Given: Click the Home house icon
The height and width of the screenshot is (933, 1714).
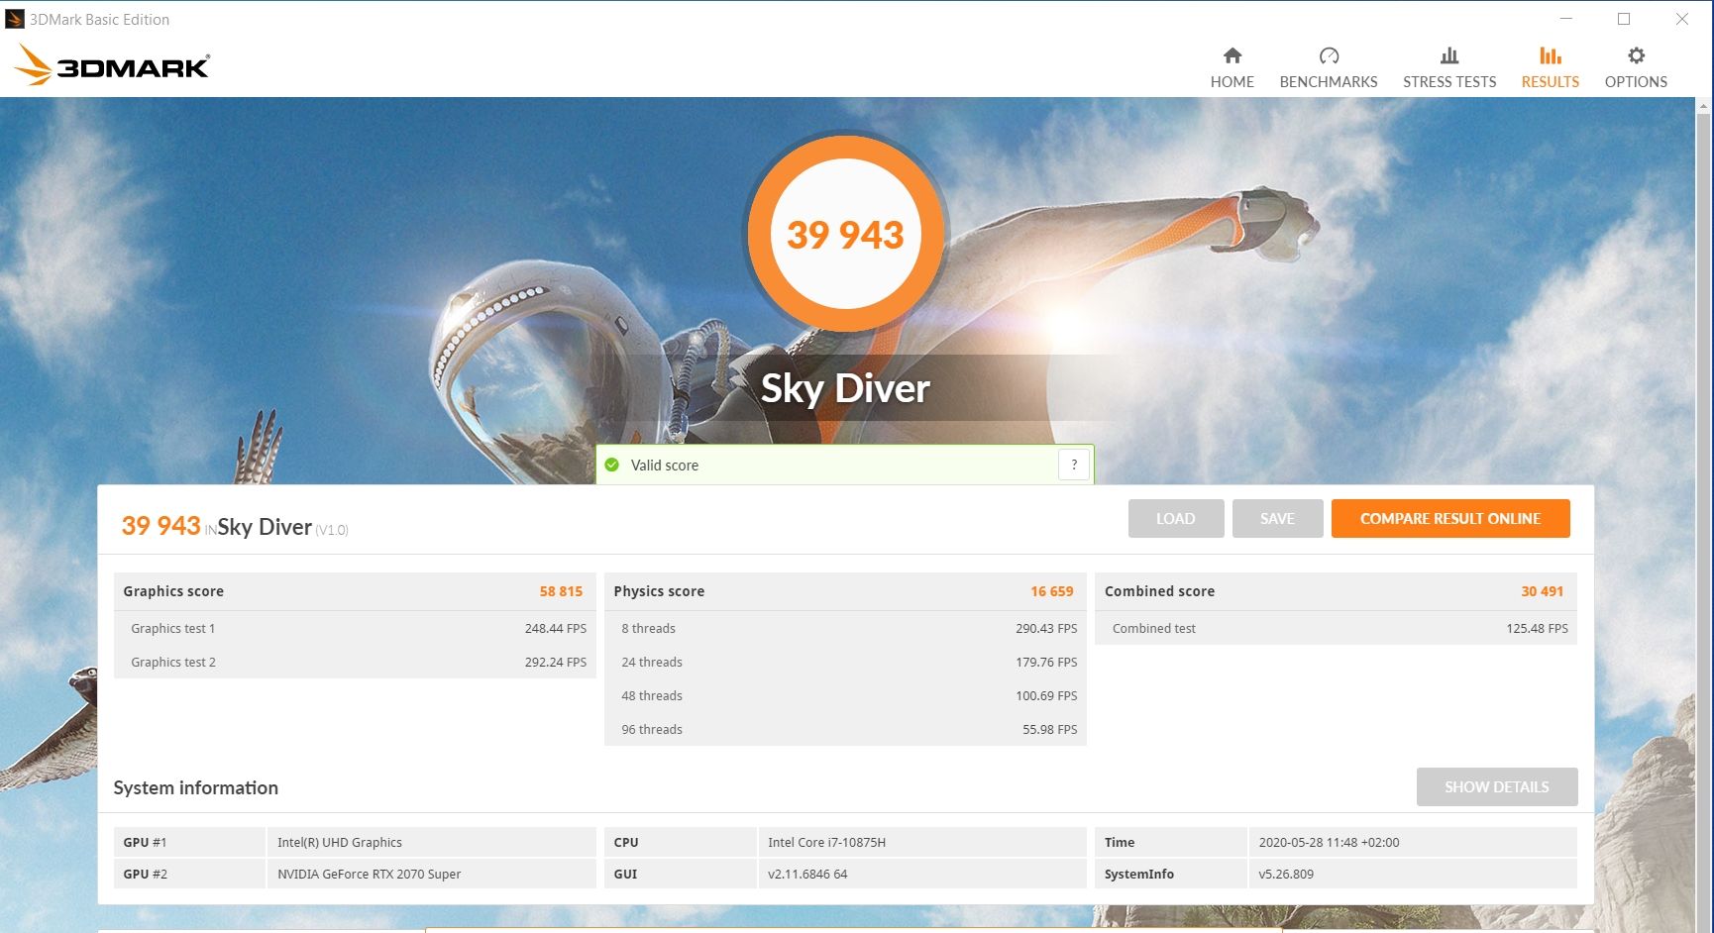Looking at the screenshot, I should point(1232,55).
